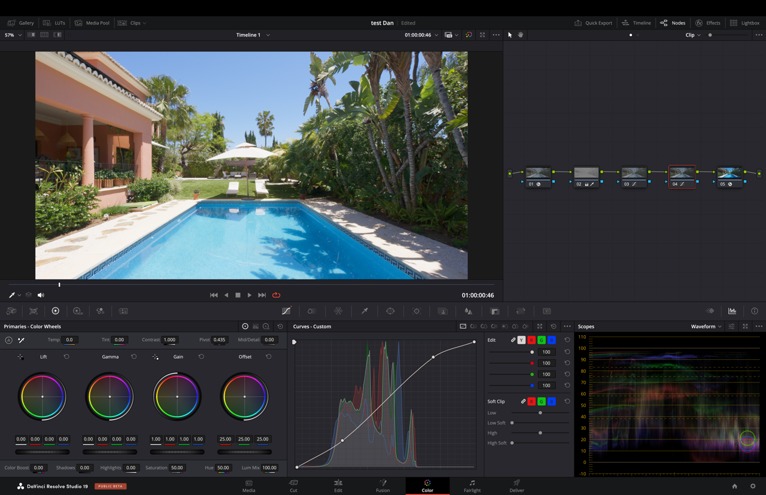Screen dimensions: 766x495
Task: Switch to the Fairlight page
Action: 472,486
